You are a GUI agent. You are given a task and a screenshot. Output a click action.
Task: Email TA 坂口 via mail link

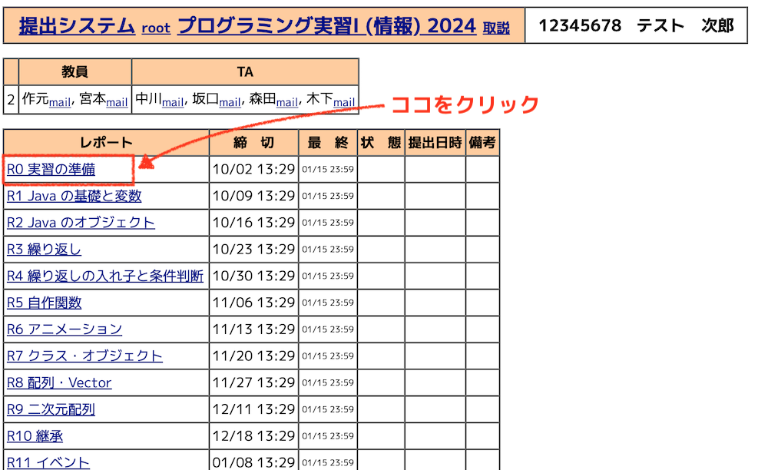(230, 102)
